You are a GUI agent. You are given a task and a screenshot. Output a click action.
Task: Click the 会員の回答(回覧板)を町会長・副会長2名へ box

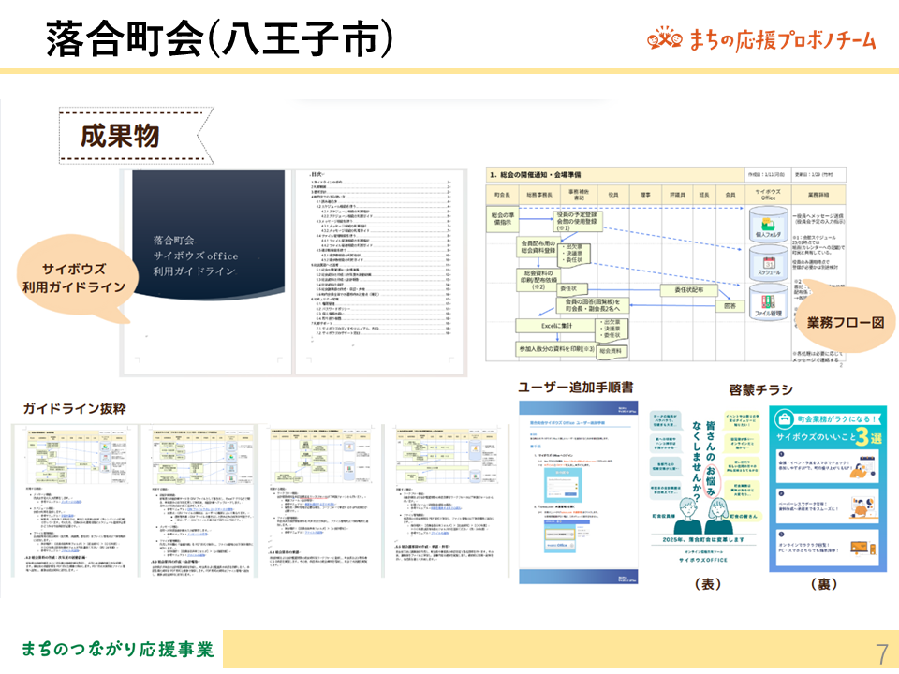[592, 305]
